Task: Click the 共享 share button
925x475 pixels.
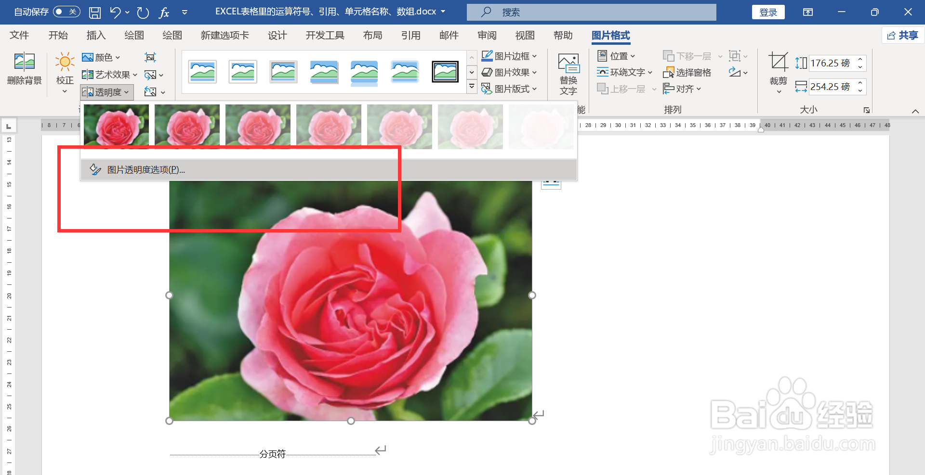Action: (903, 35)
